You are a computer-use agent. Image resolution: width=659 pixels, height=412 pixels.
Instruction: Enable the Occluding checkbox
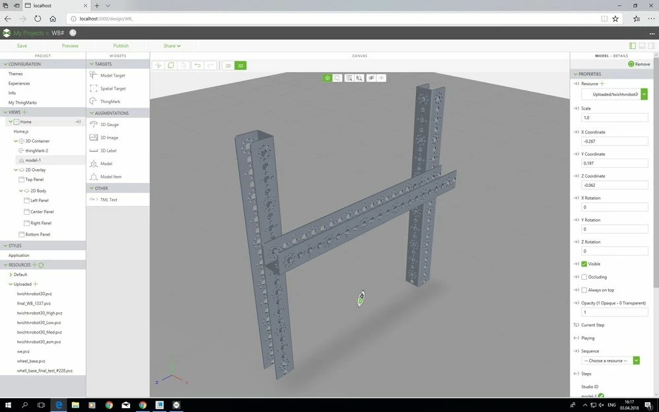(584, 277)
